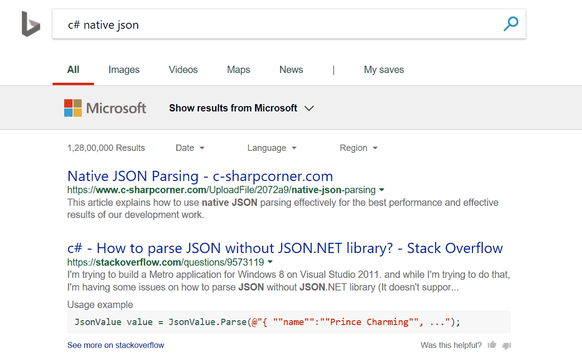Switch to the Videos tab
Image resolution: width=582 pixels, height=363 pixels.
[x=183, y=70]
